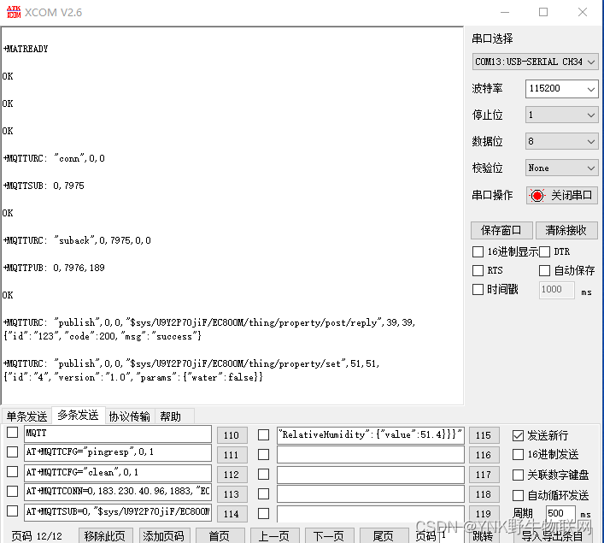Screen dimensions: 604x543
Task: Click send button 117
Action: point(484,475)
